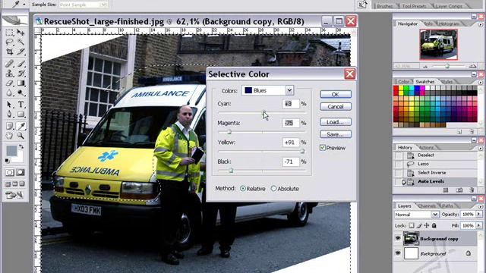486x273 pixels.
Task: Select the Zoom magnifier tool
Action: 21,136
